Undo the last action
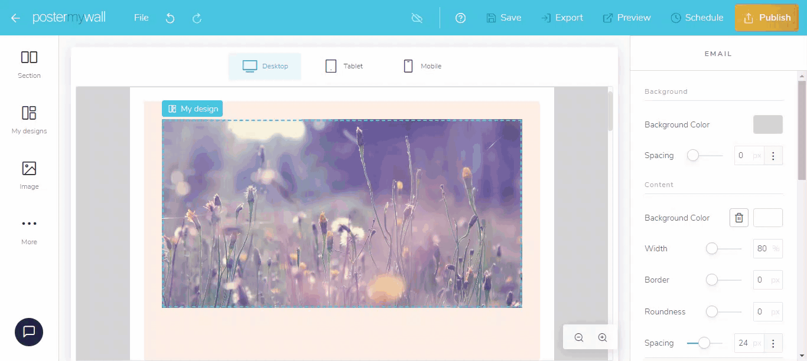The width and height of the screenshot is (807, 361). click(170, 18)
